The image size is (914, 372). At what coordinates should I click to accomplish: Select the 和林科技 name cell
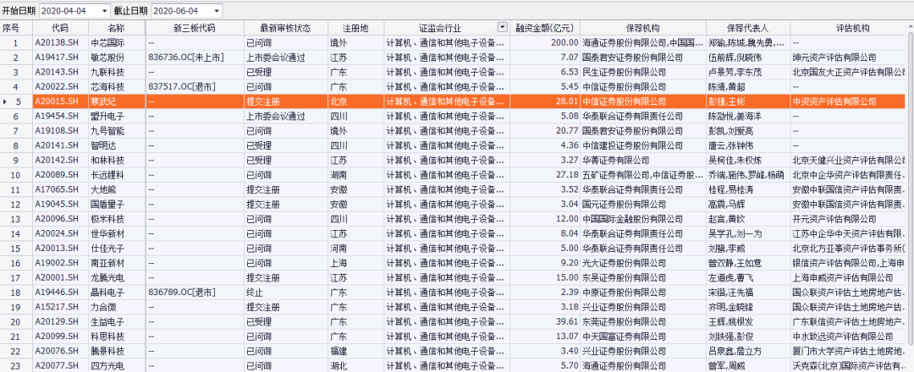click(117, 160)
